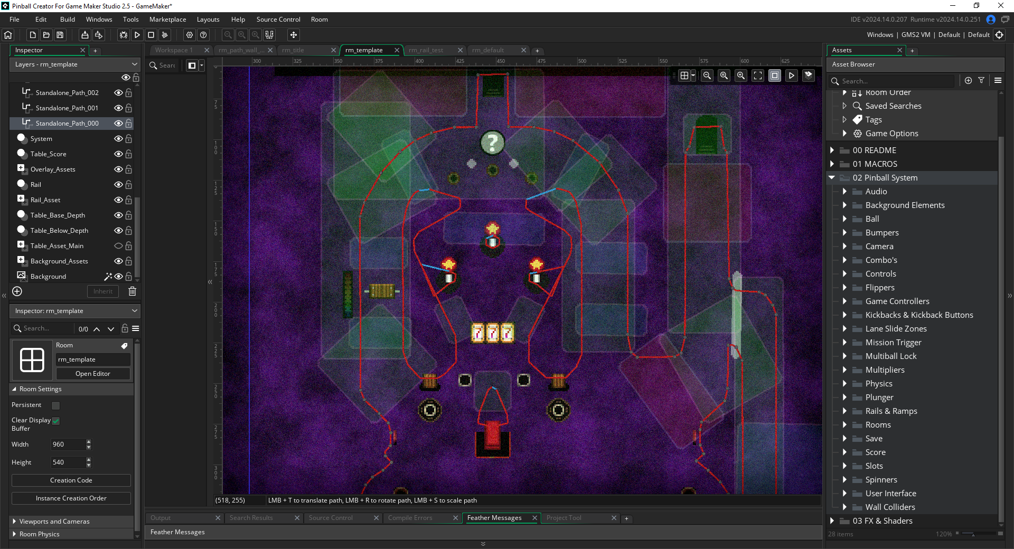This screenshot has width=1014, height=549.
Task: Click the Creation Code button
Action: 71,480
